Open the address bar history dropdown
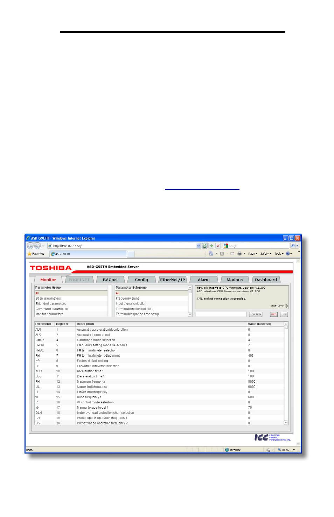The image size is (334, 517). 199,246
